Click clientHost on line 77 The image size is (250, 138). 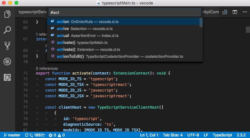(x=70, y=107)
